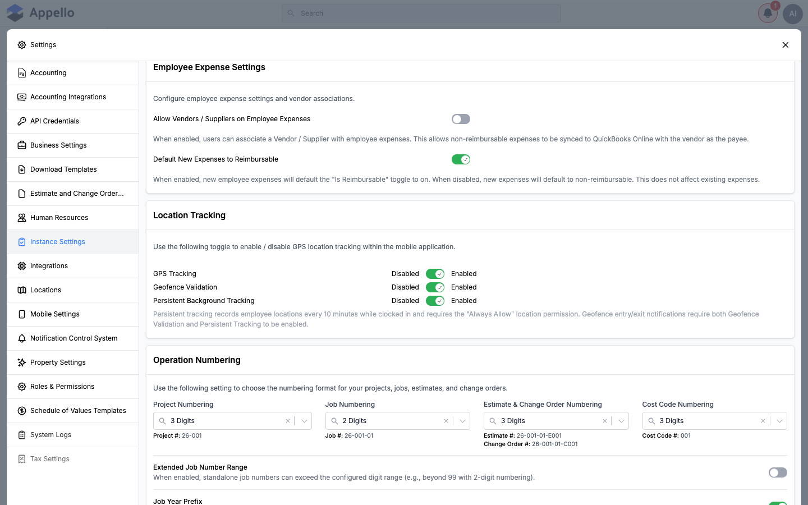Image resolution: width=808 pixels, height=505 pixels.
Task: Click the Human Resources people icon
Action: [x=22, y=218]
